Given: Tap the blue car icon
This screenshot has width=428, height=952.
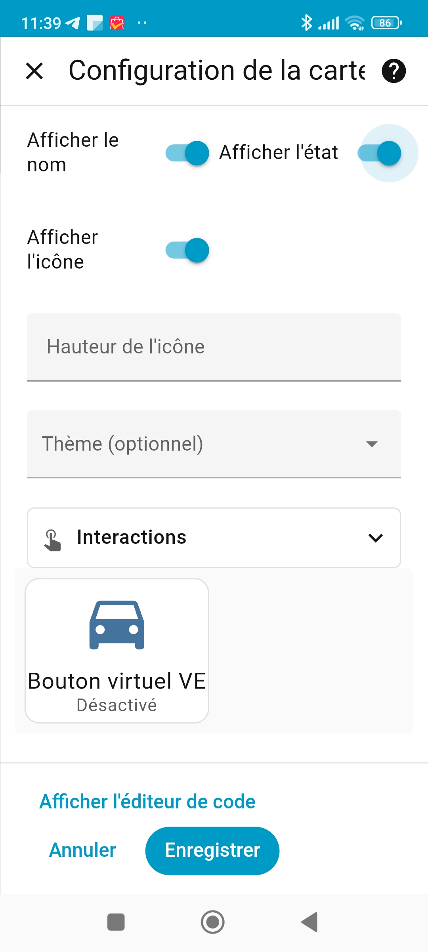Looking at the screenshot, I should click(x=117, y=625).
